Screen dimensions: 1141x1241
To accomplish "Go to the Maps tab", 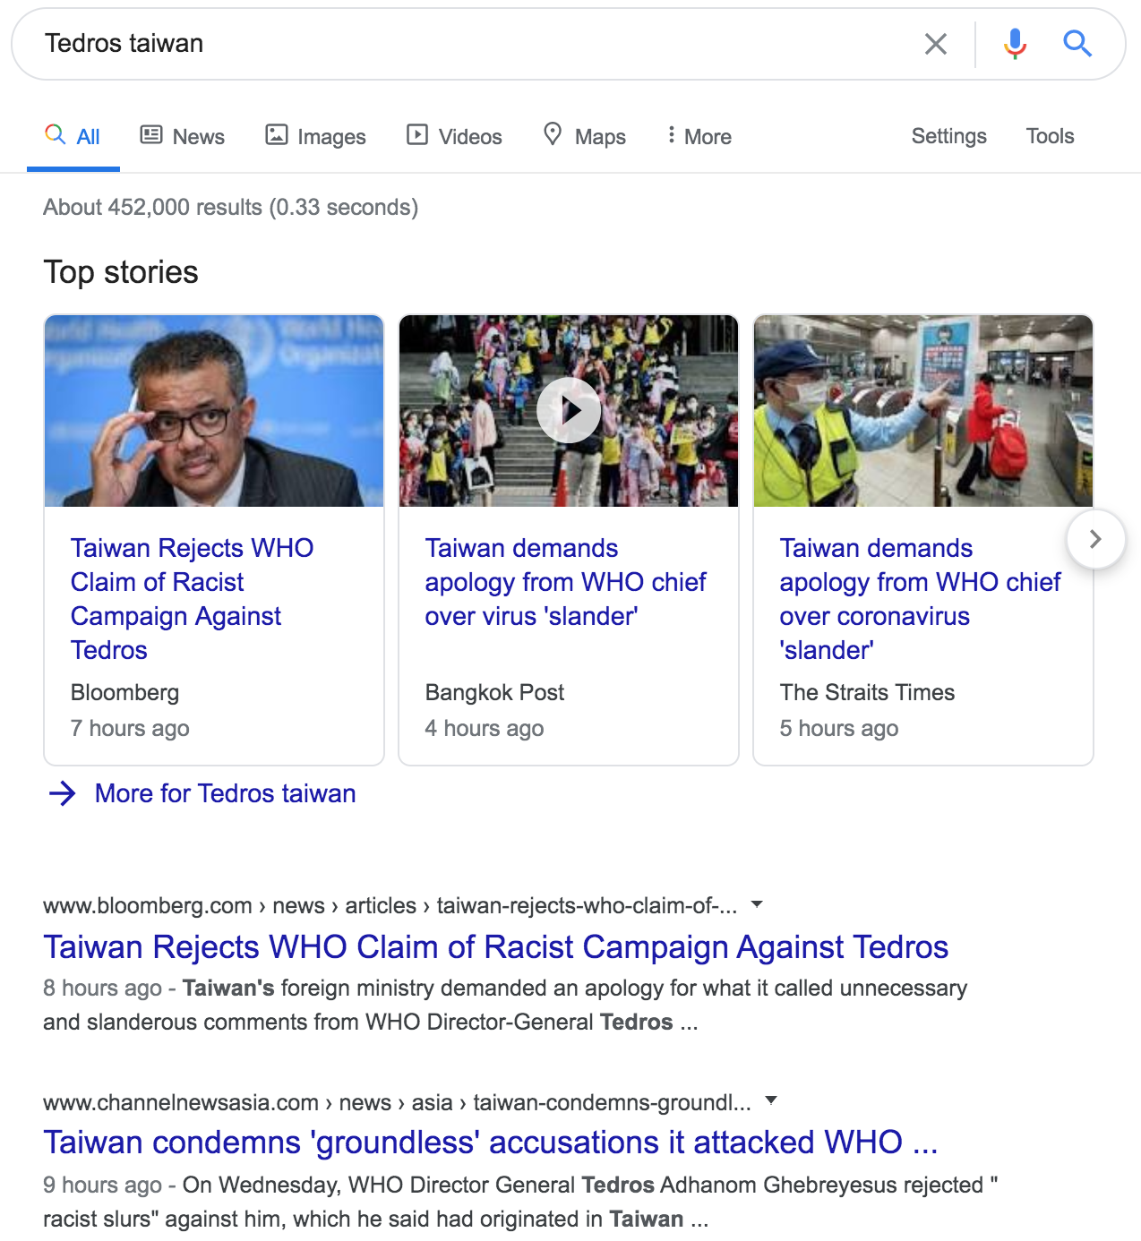I will 585,136.
